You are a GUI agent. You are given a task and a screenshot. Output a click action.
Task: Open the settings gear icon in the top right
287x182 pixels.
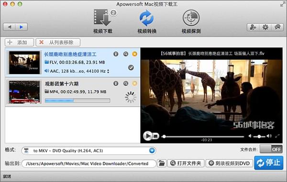(265, 27)
